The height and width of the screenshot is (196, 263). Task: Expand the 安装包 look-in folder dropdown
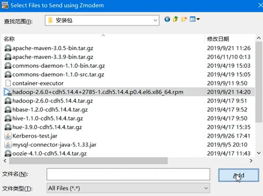pyautogui.click(x=155, y=20)
